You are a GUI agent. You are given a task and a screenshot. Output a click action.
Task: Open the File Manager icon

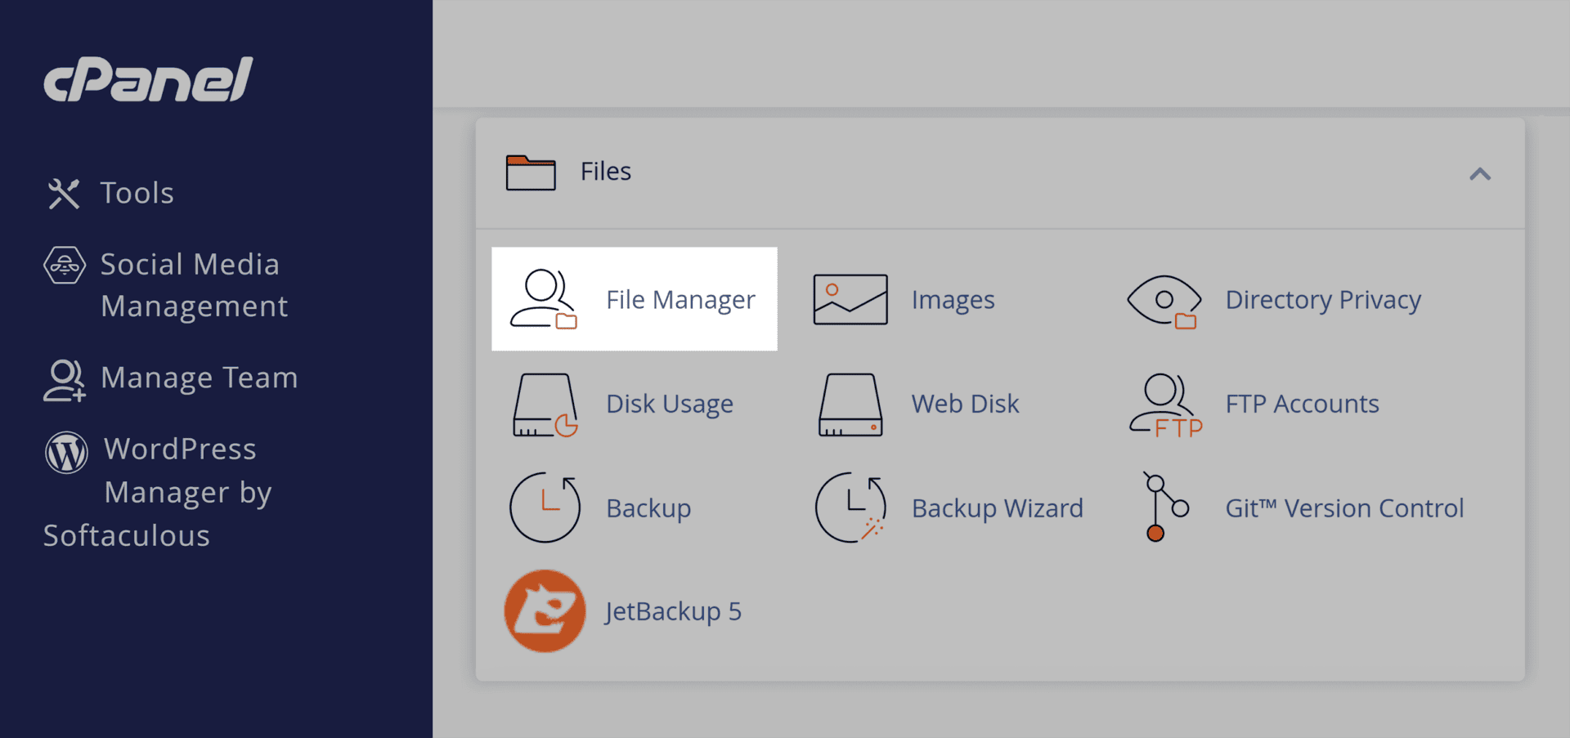tap(544, 299)
